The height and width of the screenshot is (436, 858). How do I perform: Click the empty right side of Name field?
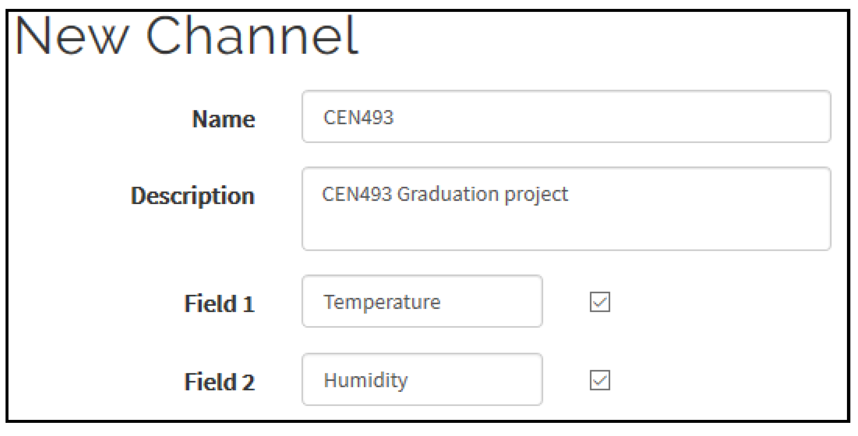click(679, 117)
